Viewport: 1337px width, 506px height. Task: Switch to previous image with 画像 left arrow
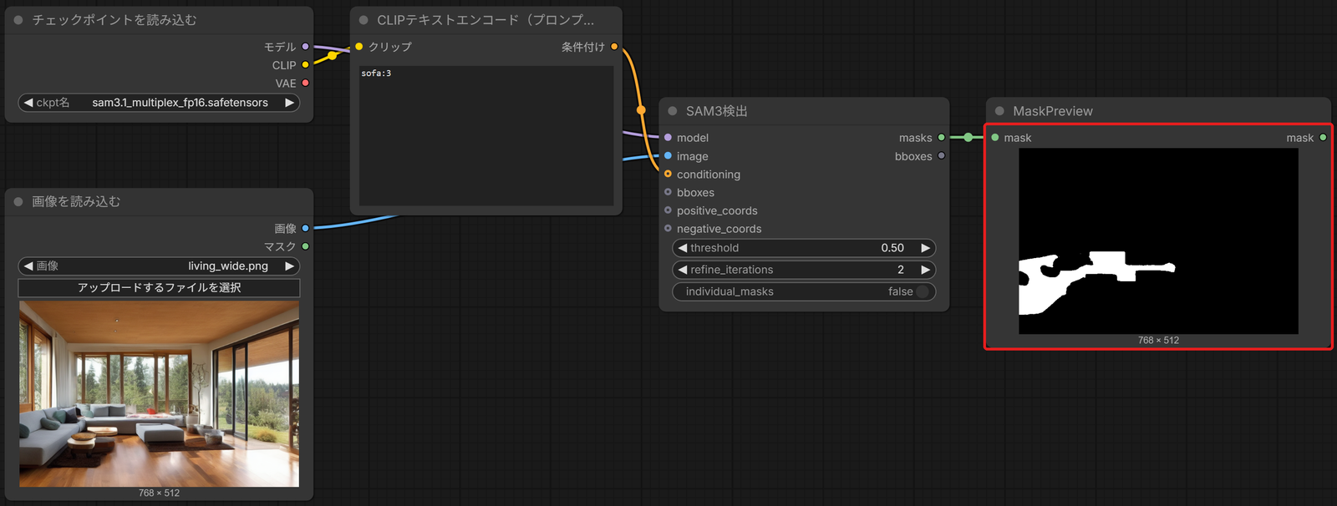(x=28, y=266)
